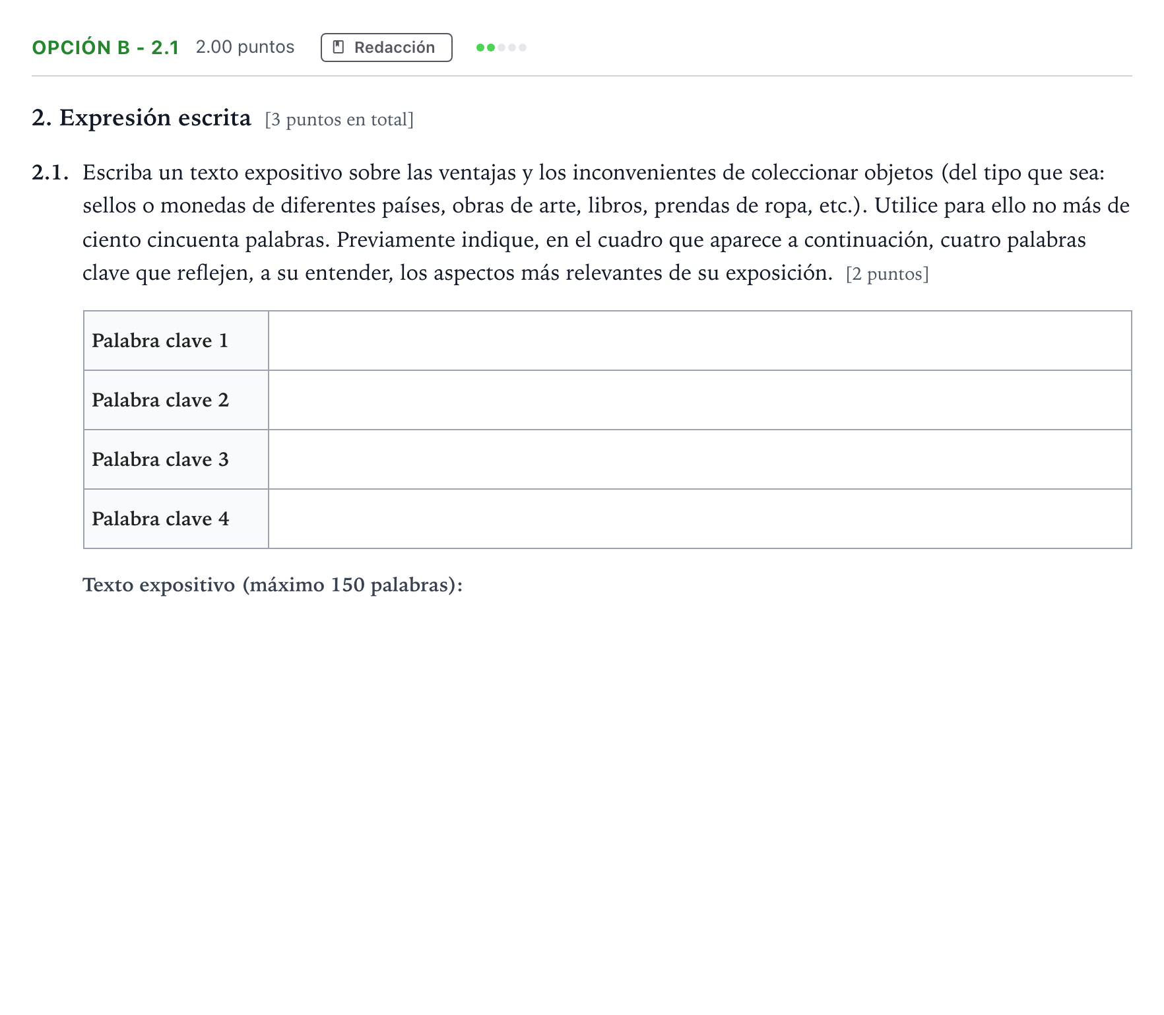Click the green difficulty dots indicator
The image size is (1164, 1015).
[x=501, y=48]
